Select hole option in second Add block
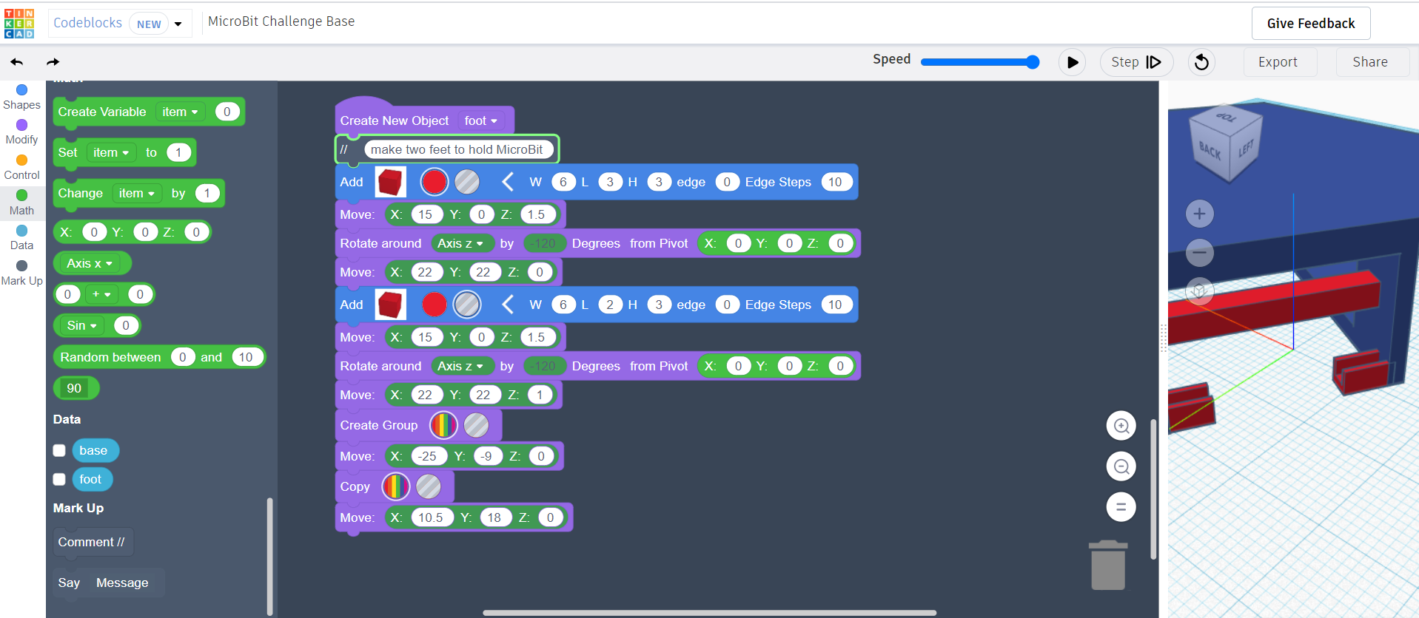 point(467,305)
